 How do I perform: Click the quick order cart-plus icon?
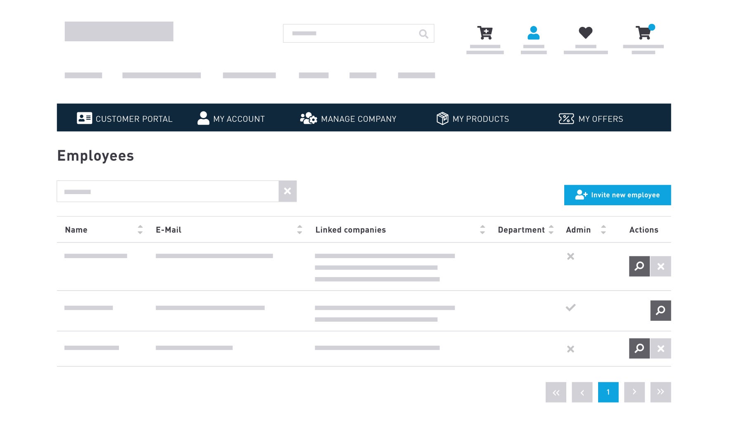pos(485,33)
